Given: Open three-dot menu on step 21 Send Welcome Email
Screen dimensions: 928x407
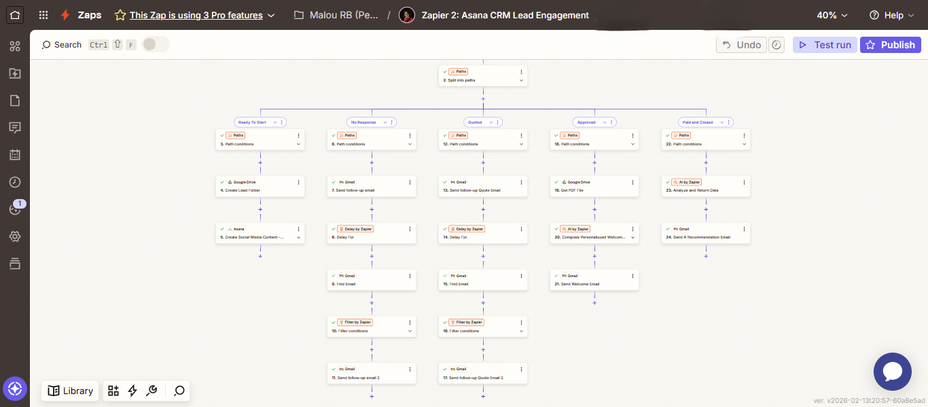Looking at the screenshot, I should pyautogui.click(x=633, y=276).
